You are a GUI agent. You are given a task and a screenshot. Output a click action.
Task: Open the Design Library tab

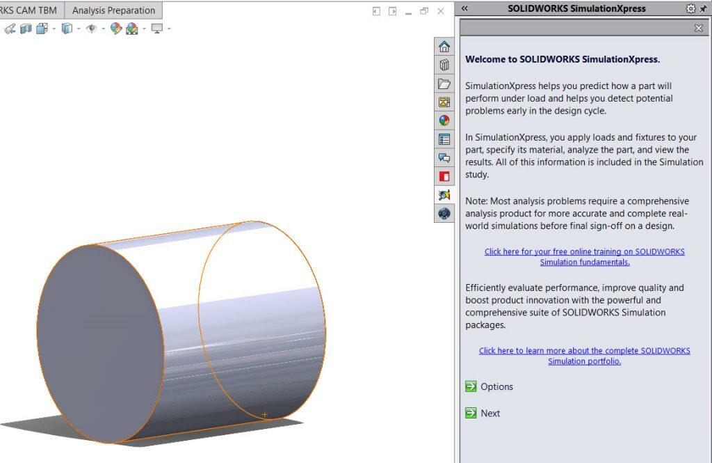click(x=444, y=65)
